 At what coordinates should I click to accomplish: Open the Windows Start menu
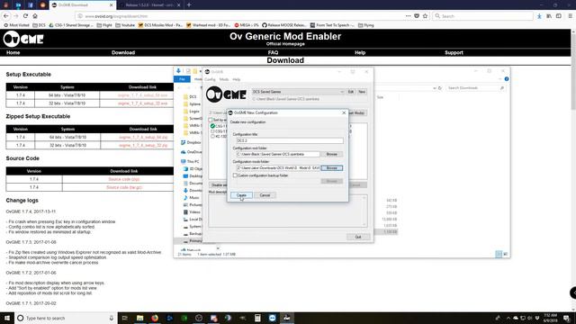click(7, 318)
